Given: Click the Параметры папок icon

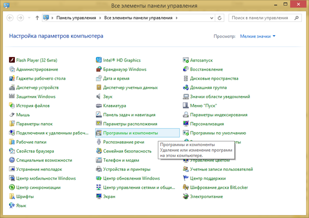Looking at the screenshot, I should coord(12,124).
